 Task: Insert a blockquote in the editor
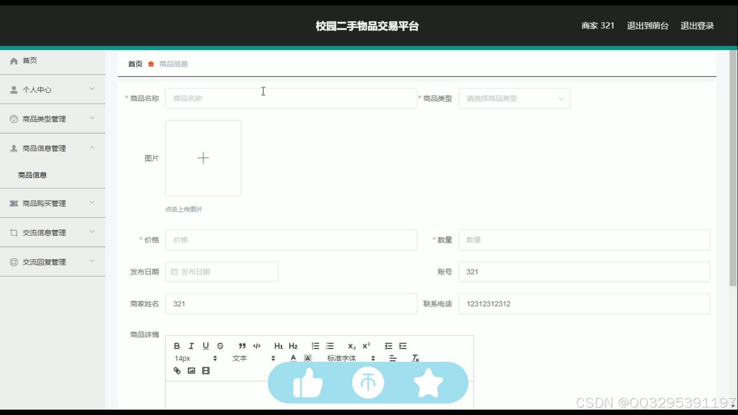tap(242, 346)
